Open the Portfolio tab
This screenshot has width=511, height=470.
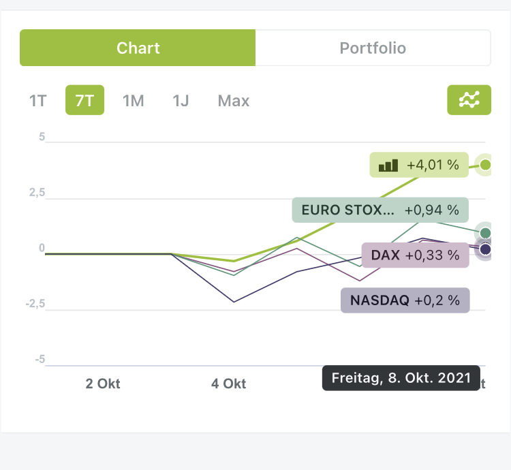tap(373, 48)
